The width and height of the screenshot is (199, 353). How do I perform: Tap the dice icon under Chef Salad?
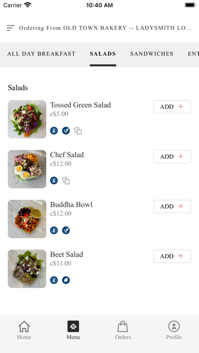[66, 181]
